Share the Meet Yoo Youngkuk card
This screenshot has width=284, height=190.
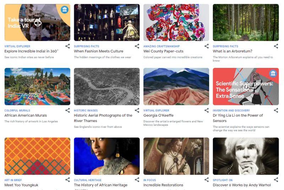click(67, 180)
